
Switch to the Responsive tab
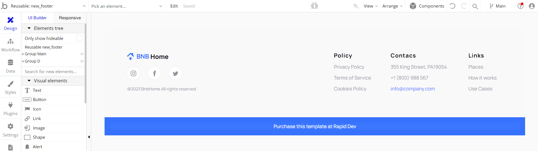70,18
